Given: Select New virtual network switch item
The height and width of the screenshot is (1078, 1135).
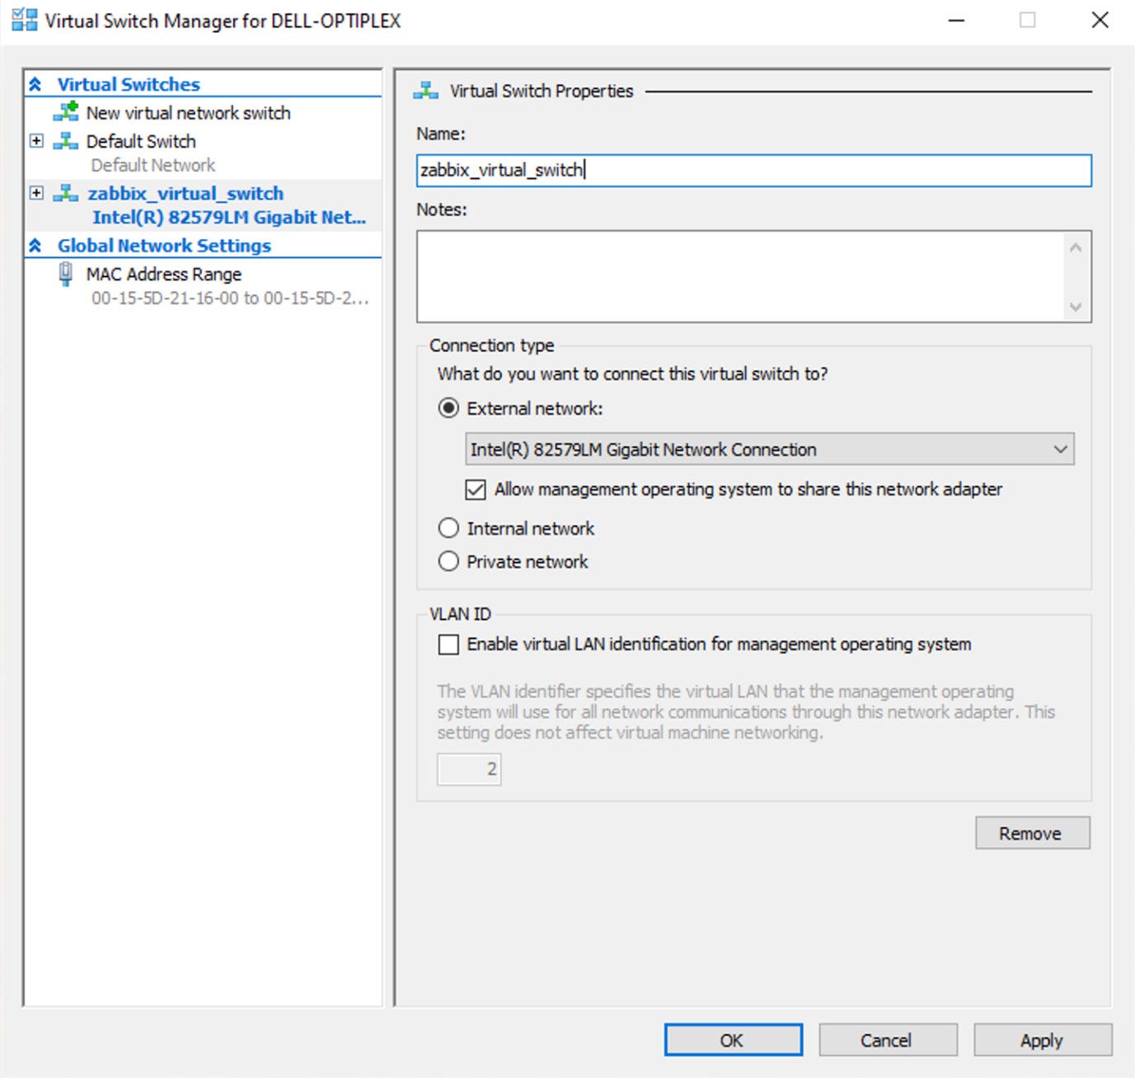Looking at the screenshot, I should (188, 113).
